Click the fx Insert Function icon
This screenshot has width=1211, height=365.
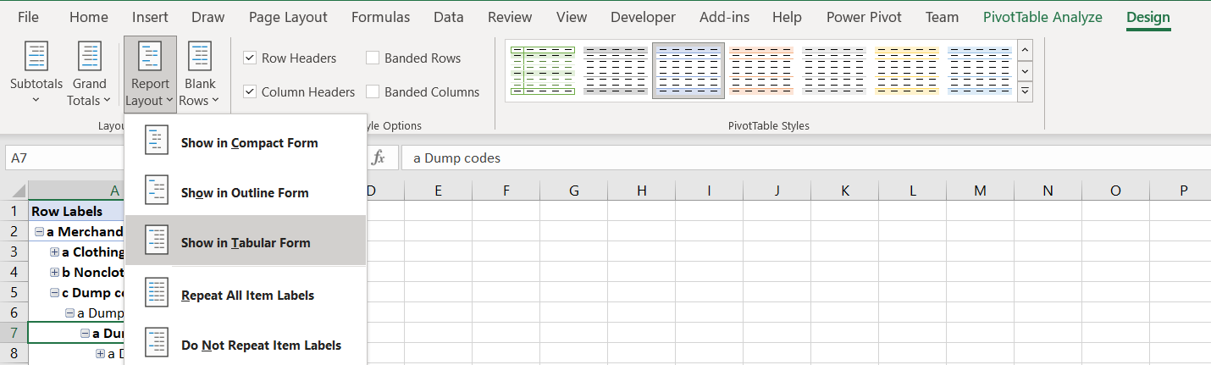(x=379, y=158)
